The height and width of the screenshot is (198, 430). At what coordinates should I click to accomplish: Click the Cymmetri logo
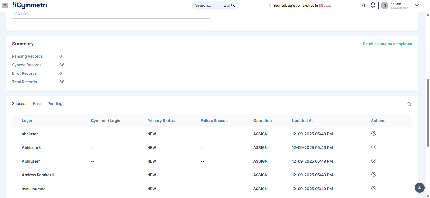pyautogui.click(x=31, y=5)
